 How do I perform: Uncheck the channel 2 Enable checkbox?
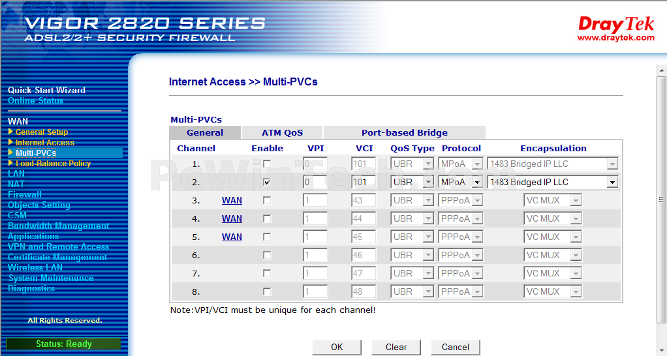[267, 182]
